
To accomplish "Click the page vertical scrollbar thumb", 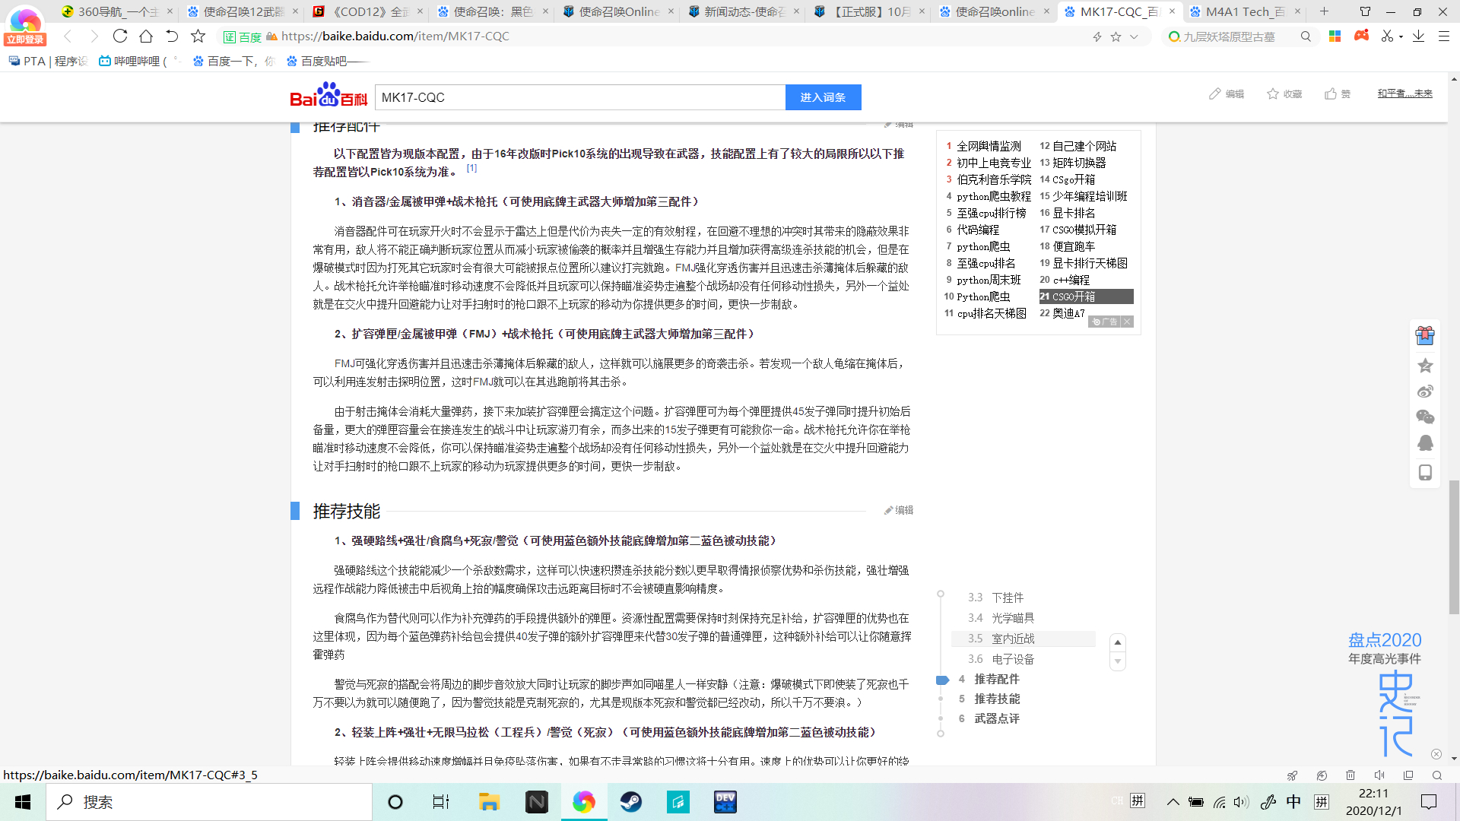I will tap(1454, 547).
